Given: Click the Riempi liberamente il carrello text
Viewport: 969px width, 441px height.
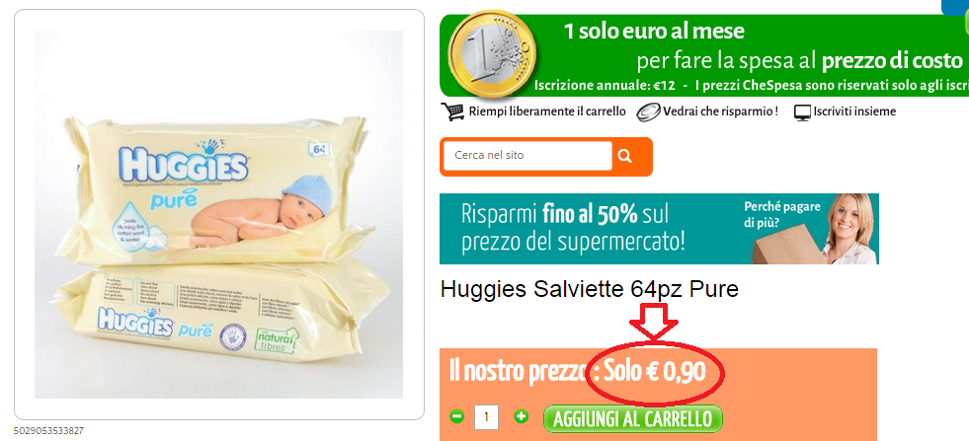Looking at the screenshot, I should click(547, 111).
